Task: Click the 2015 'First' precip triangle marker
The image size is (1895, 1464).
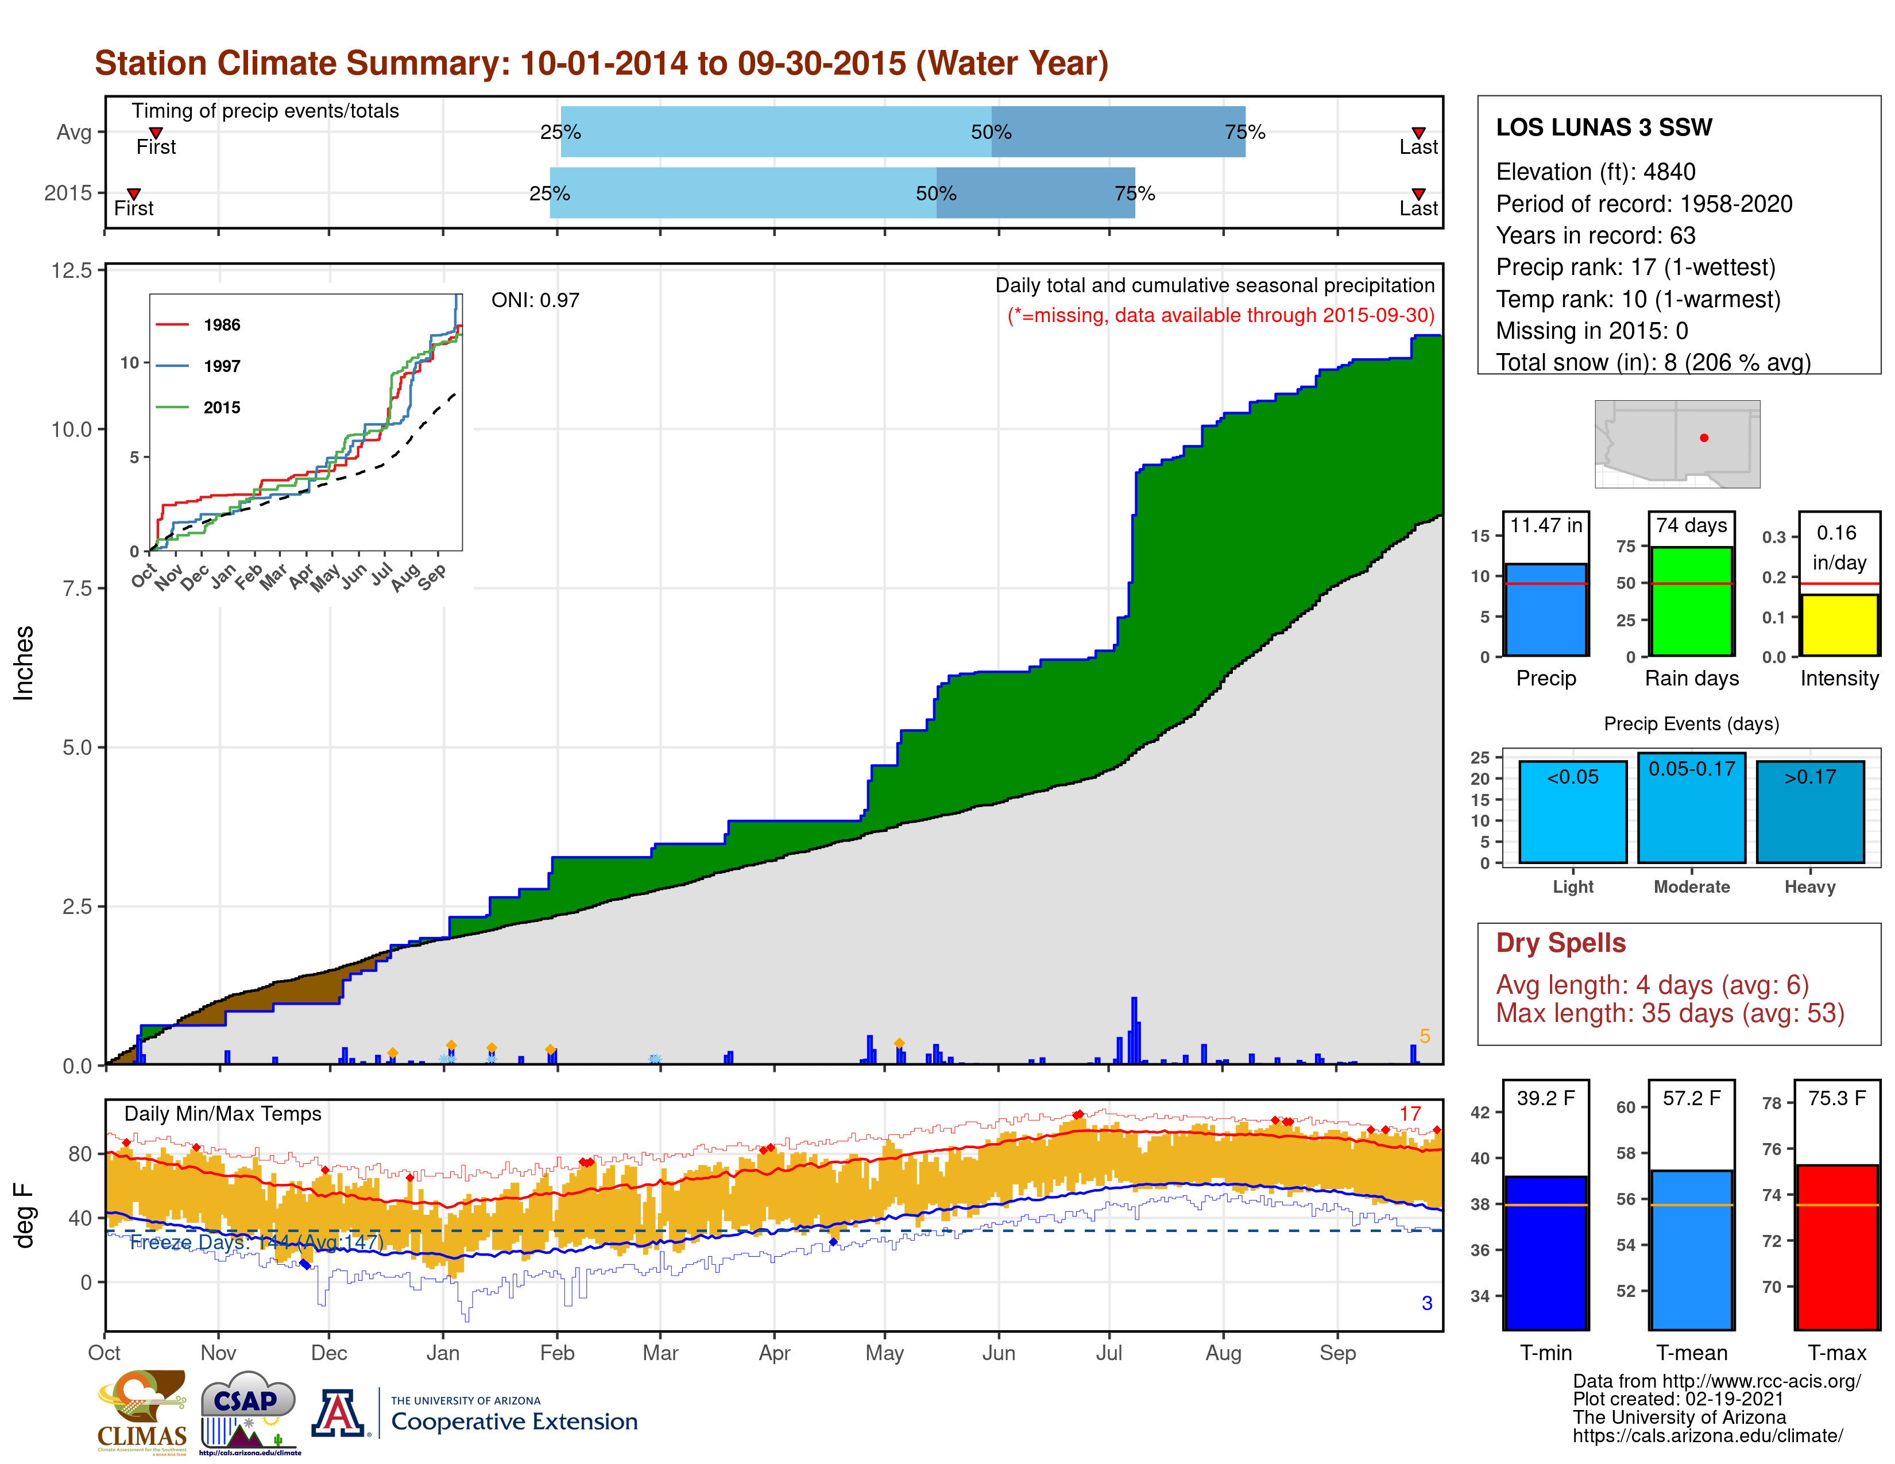Action: [x=134, y=193]
